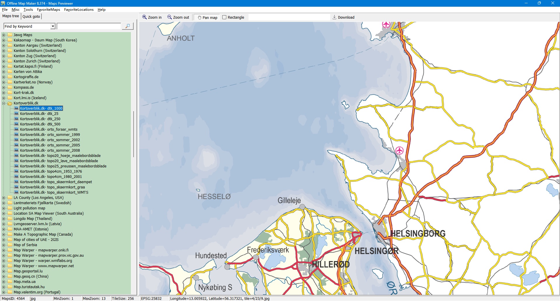Open the Find by Keyword dropdown

point(53,27)
